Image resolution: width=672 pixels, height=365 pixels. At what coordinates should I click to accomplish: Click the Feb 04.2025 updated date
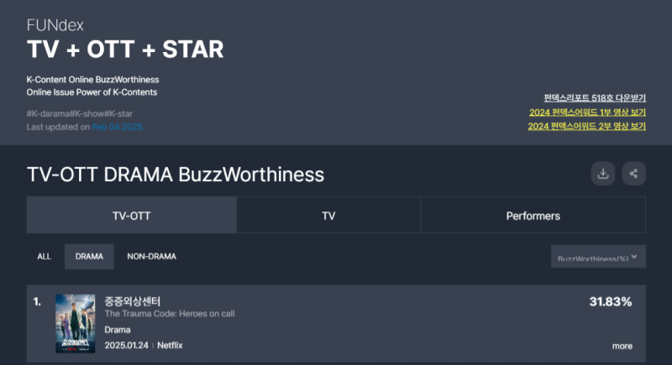(x=118, y=127)
